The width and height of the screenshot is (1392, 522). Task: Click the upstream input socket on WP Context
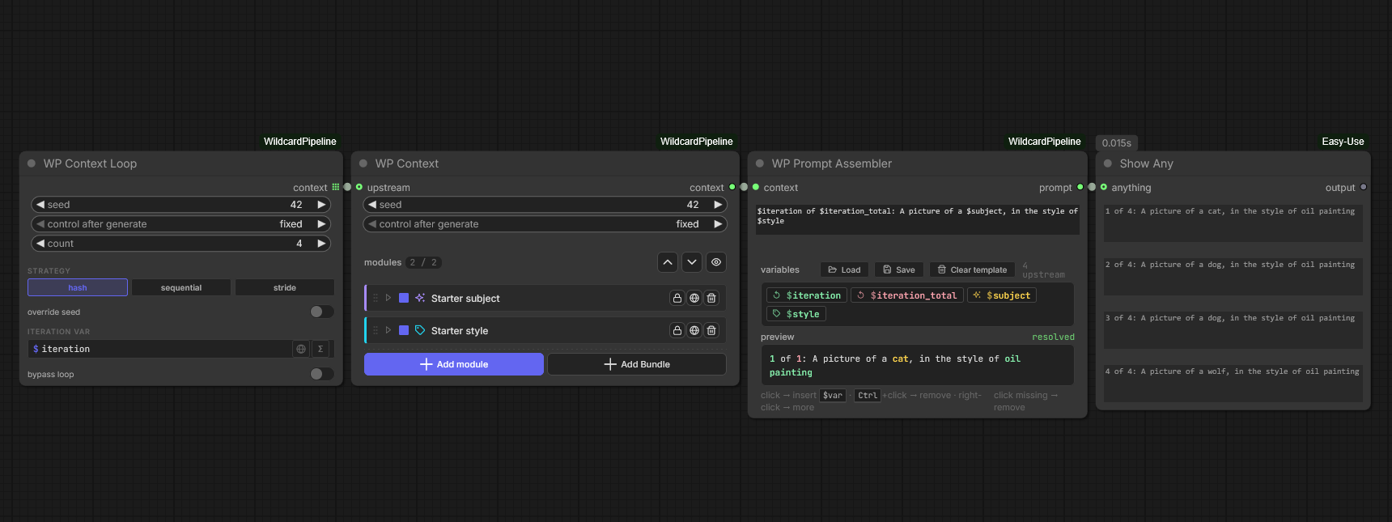point(359,187)
